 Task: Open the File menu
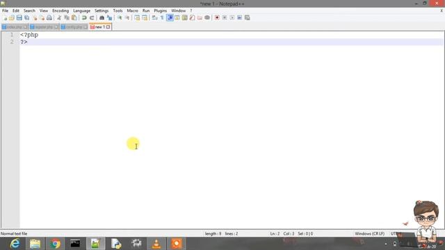tap(5, 10)
